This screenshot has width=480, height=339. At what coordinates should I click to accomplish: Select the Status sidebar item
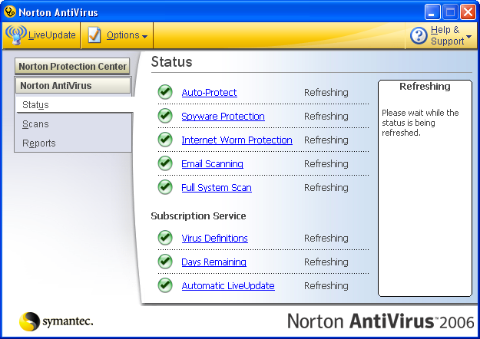click(35, 105)
